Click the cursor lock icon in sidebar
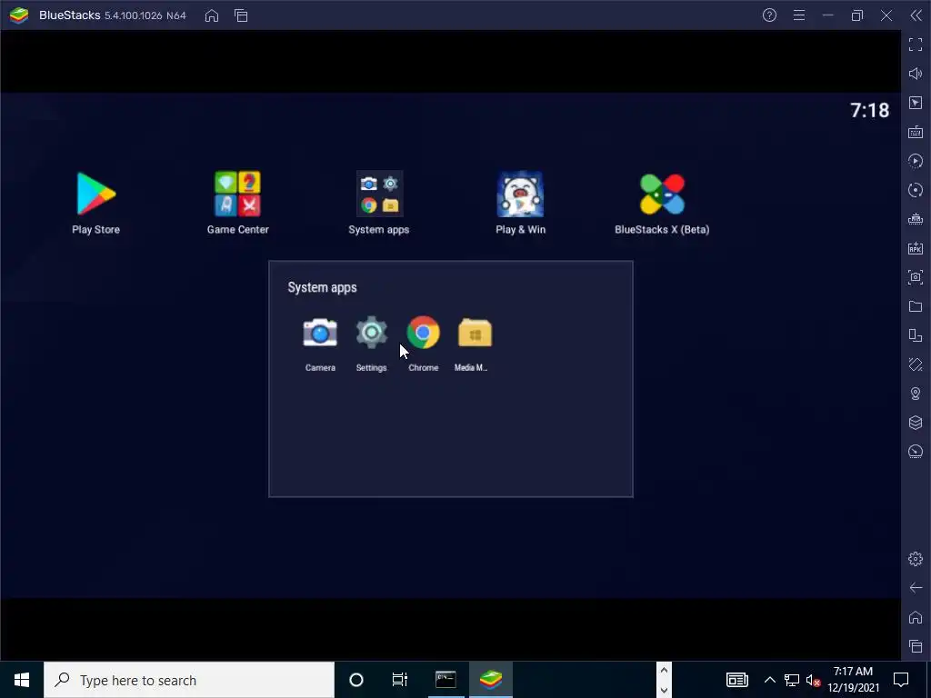The height and width of the screenshot is (698, 931). tap(916, 103)
